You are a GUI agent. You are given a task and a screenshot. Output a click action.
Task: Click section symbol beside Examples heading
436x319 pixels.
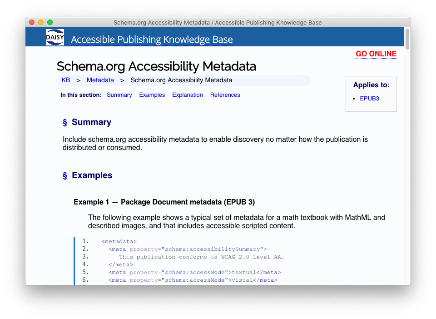(x=65, y=175)
